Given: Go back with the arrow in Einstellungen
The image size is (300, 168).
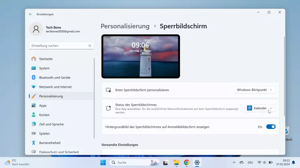Looking at the screenshot, I should 31,14.
